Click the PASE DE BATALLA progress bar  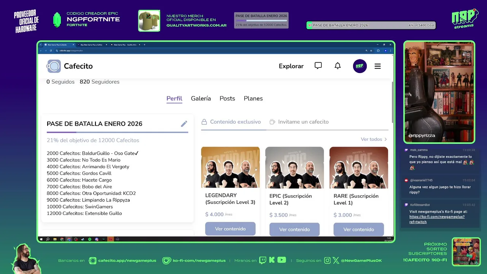click(x=118, y=132)
